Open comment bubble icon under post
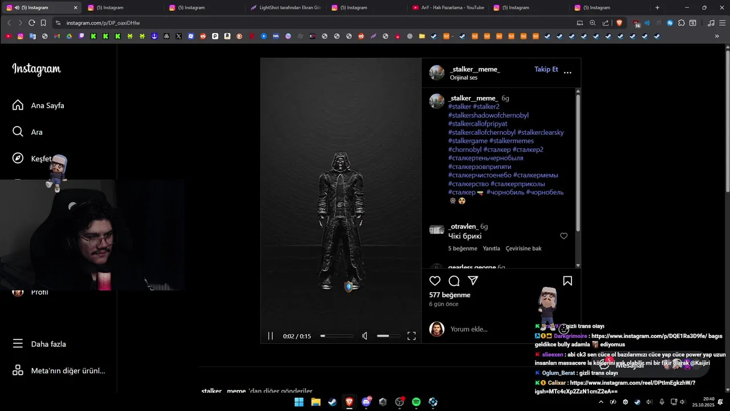This screenshot has width=730, height=411. click(454, 281)
